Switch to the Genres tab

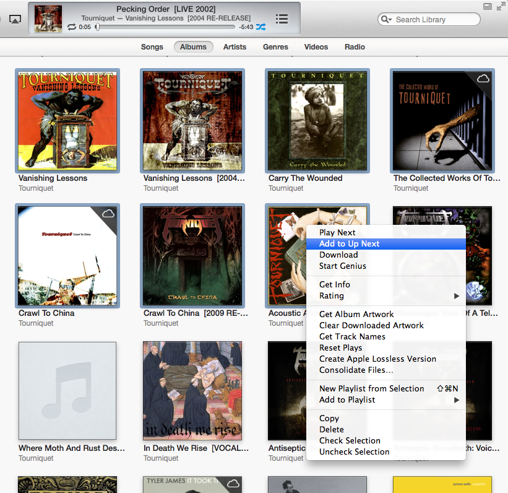pyautogui.click(x=275, y=47)
